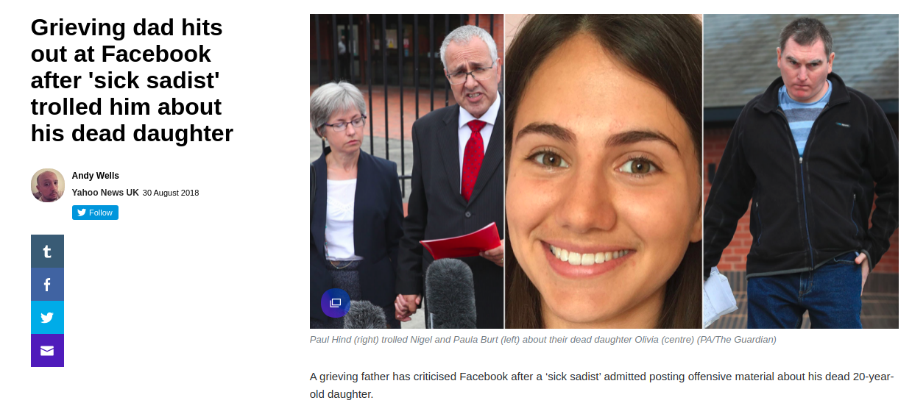
Task: Select the left photo of couple at microphones
Action: click(407, 171)
